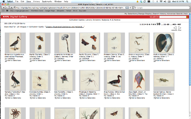191x119 pixels.
Task: Open My Selections link
Action: [131, 14]
